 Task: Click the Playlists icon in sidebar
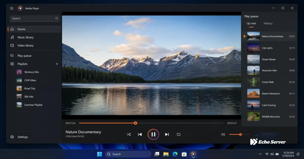12,64
